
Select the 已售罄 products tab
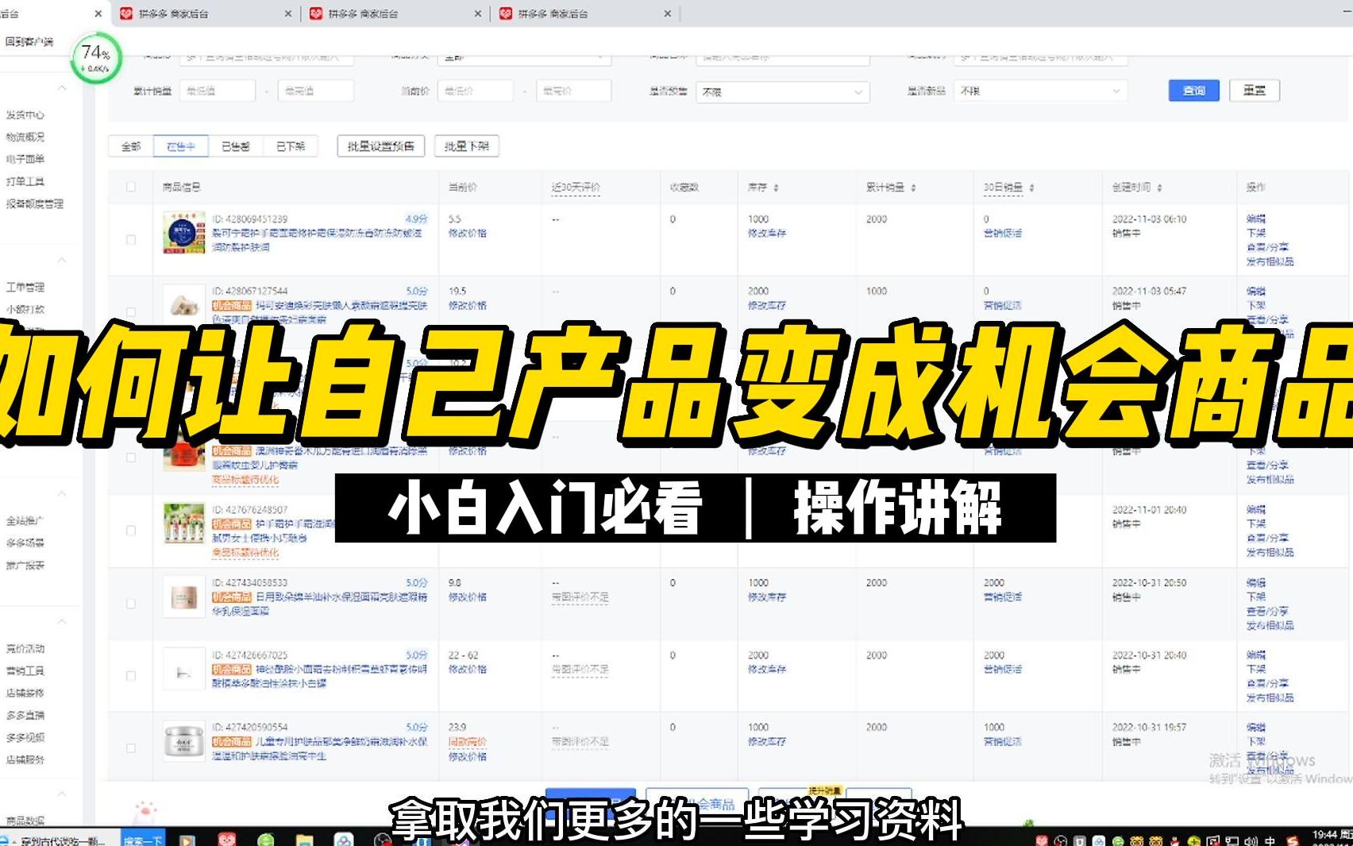tap(236, 146)
